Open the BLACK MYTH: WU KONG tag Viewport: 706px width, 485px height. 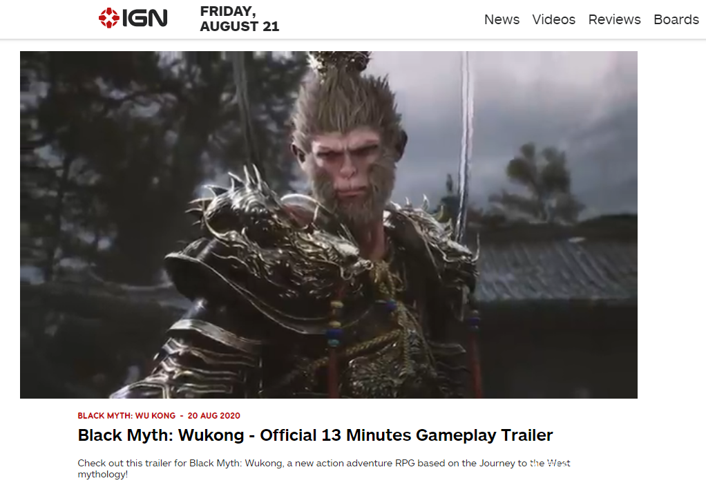pyautogui.click(x=126, y=416)
